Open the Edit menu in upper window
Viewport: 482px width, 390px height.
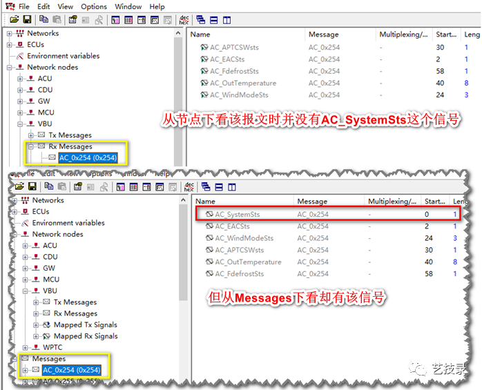[44, 6]
